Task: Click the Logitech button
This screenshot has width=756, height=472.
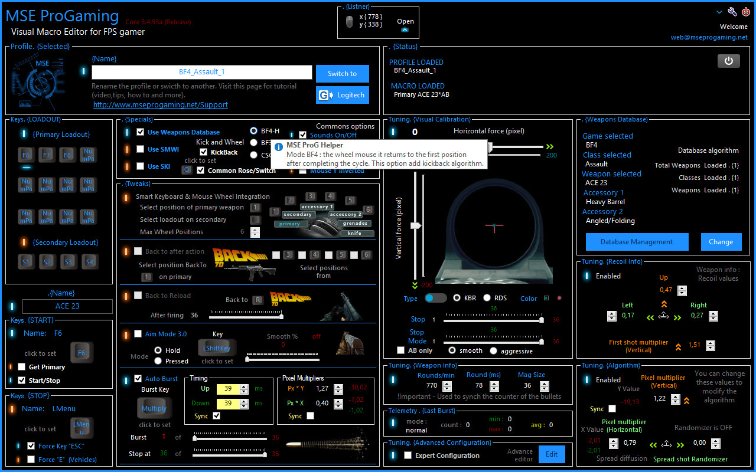Action: [343, 95]
